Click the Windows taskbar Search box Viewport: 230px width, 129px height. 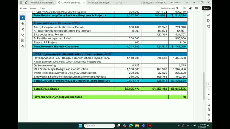click(x=100, y=126)
